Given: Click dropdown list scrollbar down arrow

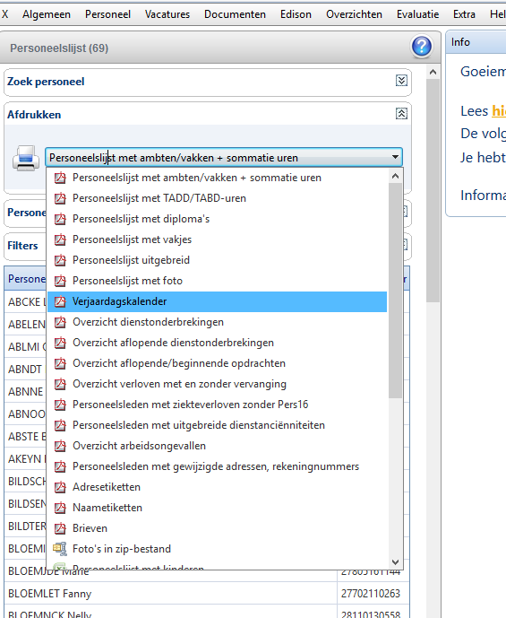Looking at the screenshot, I should click(x=396, y=562).
